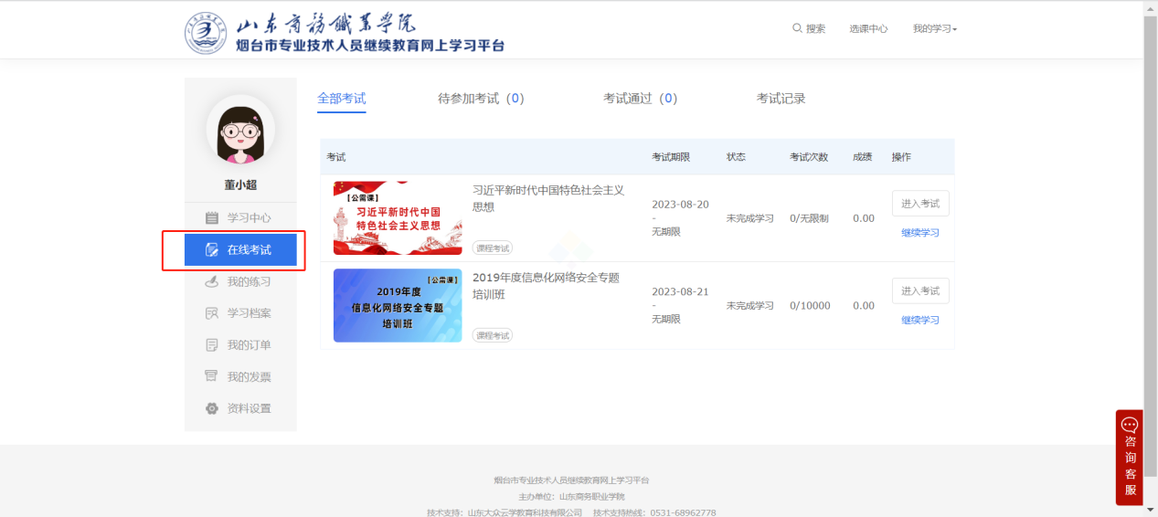Click 继续学习 link for 2019年度信息化 course

click(920, 321)
